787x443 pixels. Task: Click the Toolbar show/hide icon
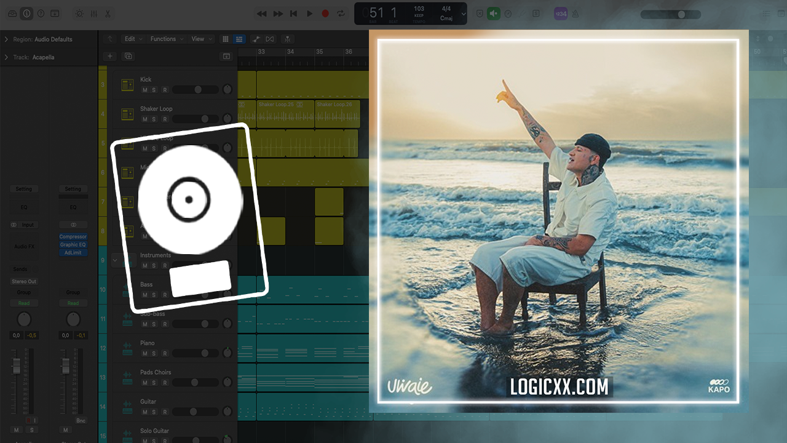[55, 13]
